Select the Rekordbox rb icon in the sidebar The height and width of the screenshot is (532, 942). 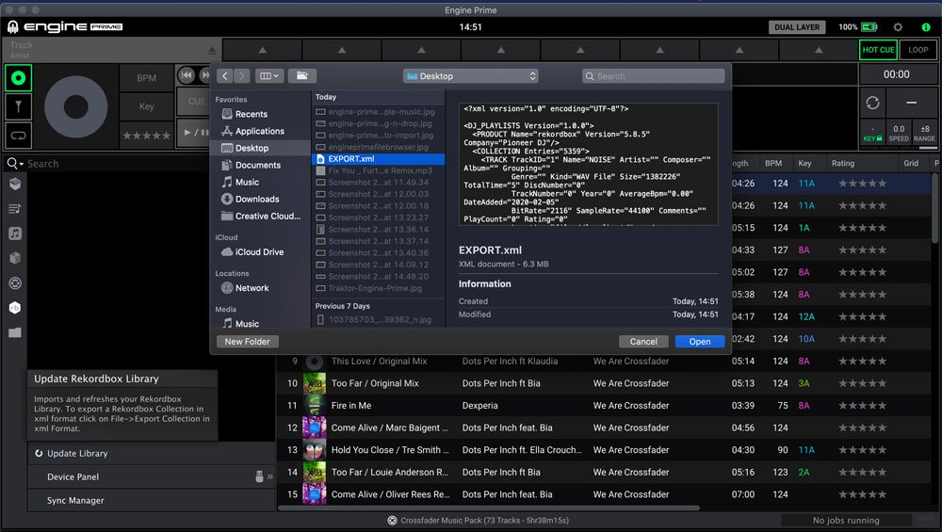(x=15, y=308)
